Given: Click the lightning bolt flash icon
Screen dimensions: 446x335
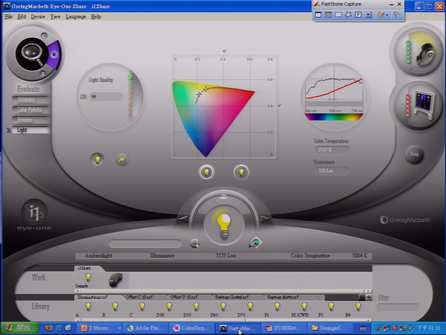Looking at the screenshot, I should pyautogui.click(x=122, y=159).
